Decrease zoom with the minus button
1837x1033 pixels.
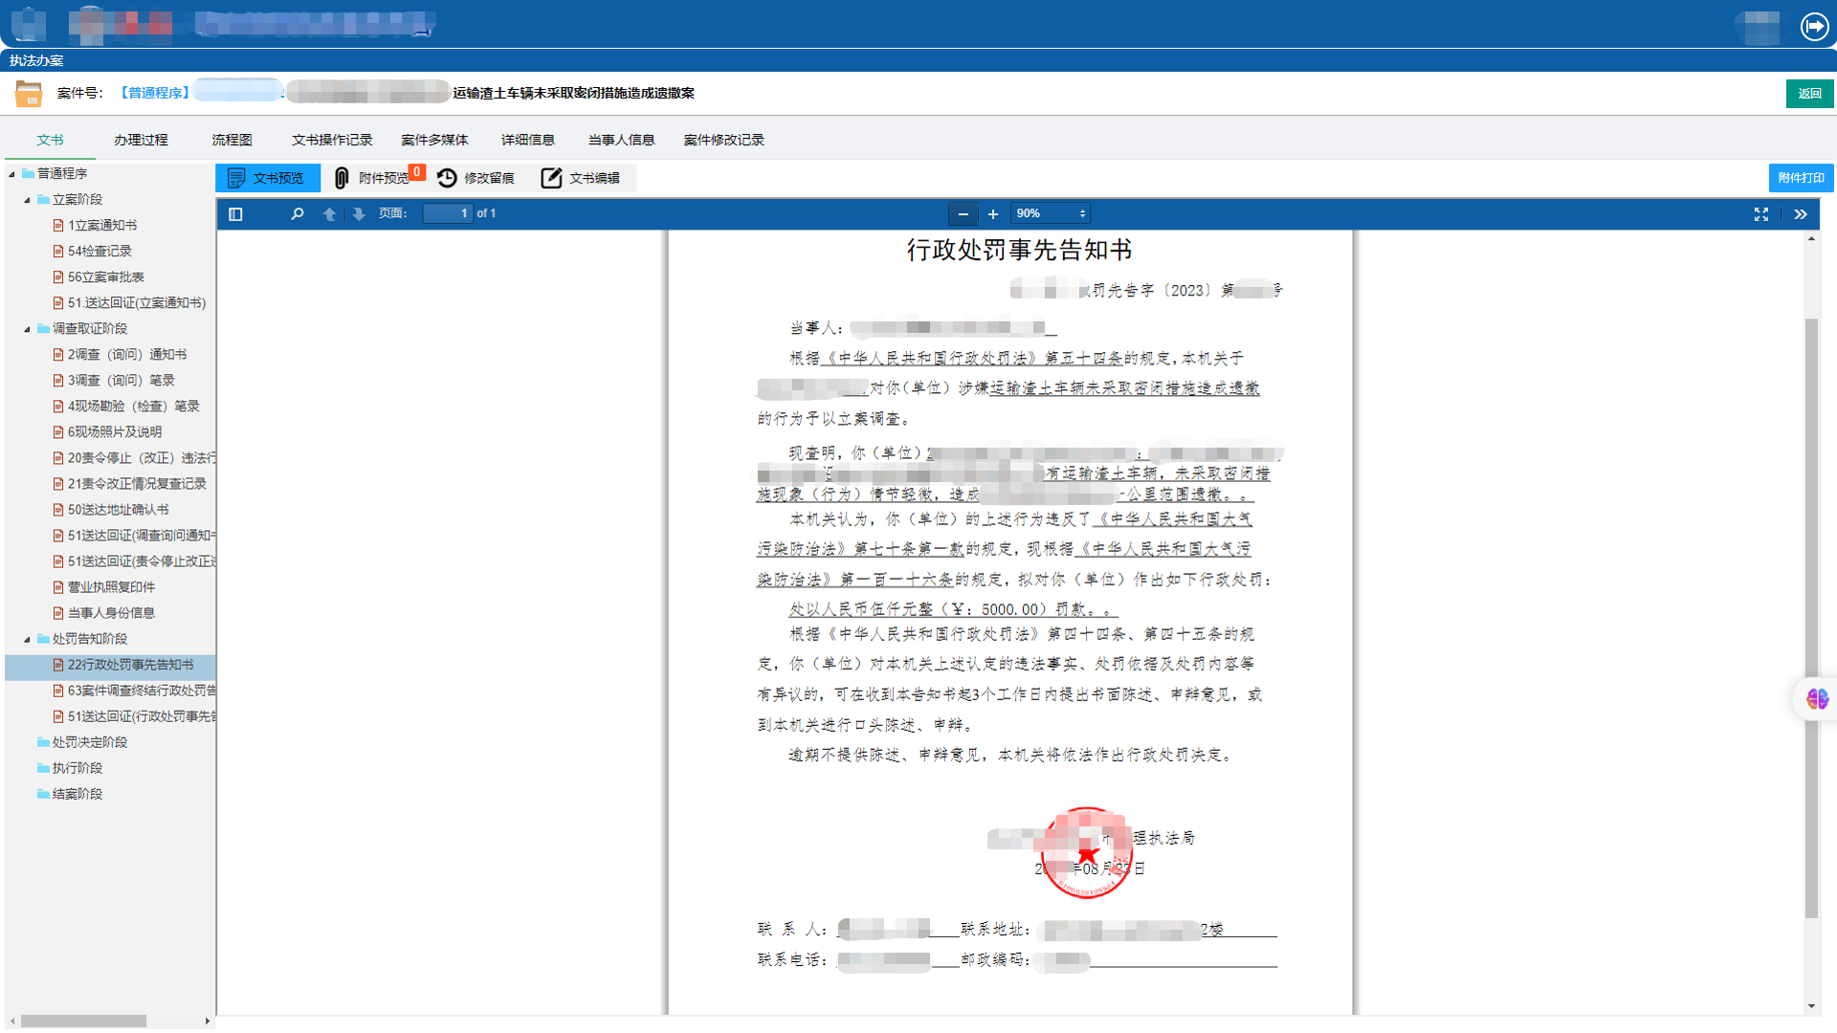pyautogui.click(x=963, y=214)
